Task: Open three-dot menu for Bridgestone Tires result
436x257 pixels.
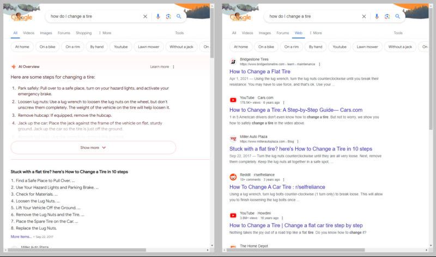Action: pos(319,64)
